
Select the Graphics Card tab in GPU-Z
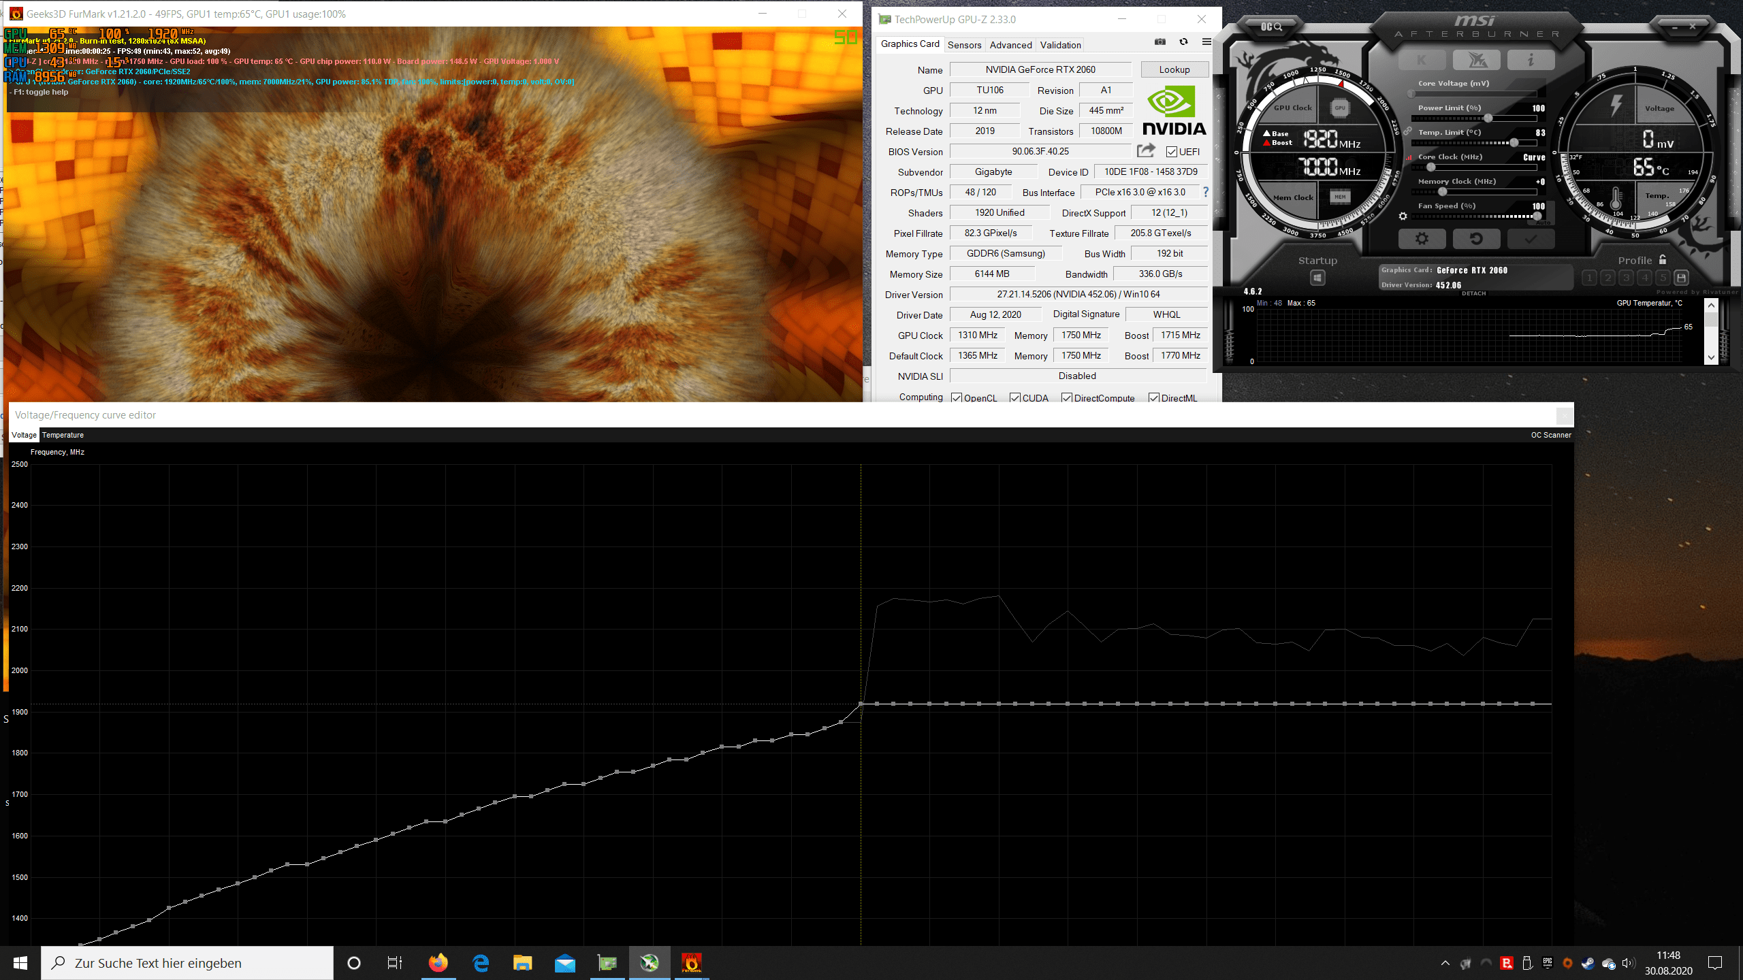(x=910, y=44)
